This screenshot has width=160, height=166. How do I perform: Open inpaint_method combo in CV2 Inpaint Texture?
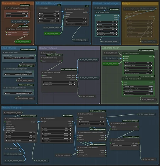click(x=91, y=124)
